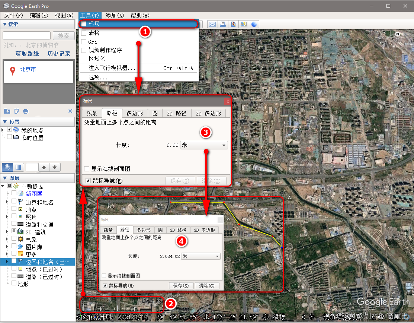Click the blue Google Earth globe toolbar icon
Image resolution: width=414 pixels, height=323 pixels.
(254, 24)
